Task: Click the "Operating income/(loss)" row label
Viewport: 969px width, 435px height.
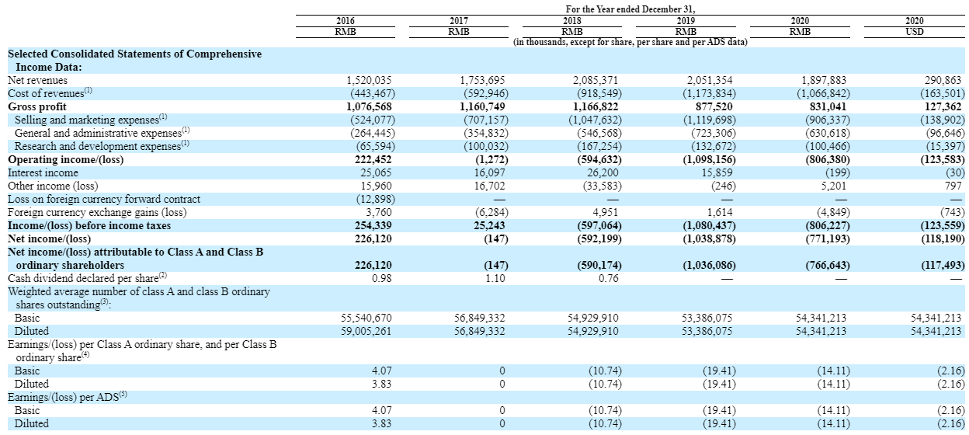Action: click(65, 159)
